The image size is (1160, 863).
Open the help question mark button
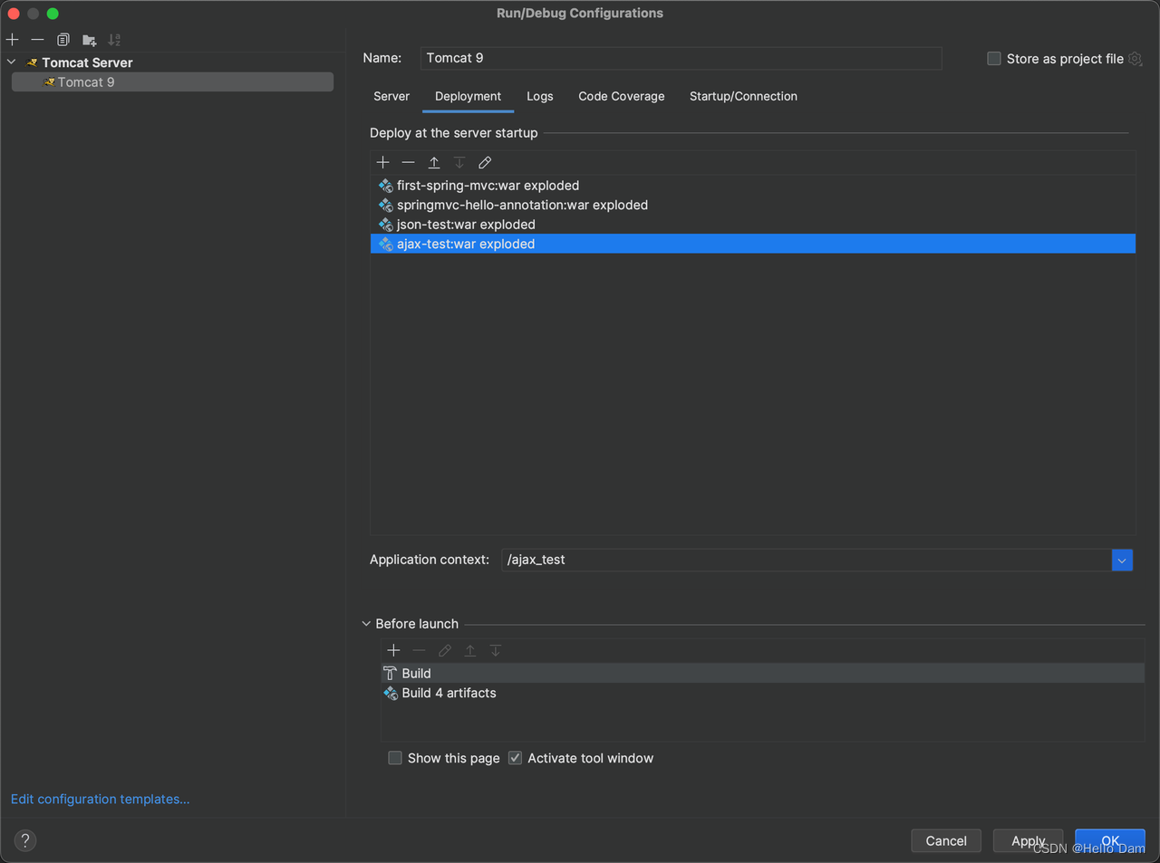pos(25,840)
